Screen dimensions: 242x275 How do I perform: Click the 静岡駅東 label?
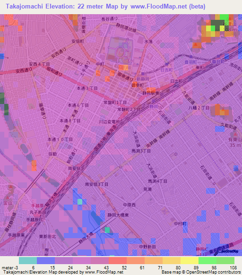point(151,93)
